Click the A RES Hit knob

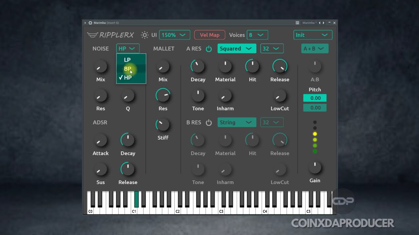(252, 67)
